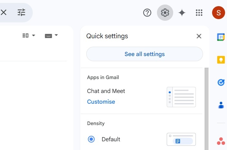Viewport: 227px width, 150px height.
Task: Click the Chat and Meet layout thumbnail
Action: [181, 97]
